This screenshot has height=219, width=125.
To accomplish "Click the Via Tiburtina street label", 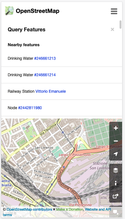I will click(48, 129).
